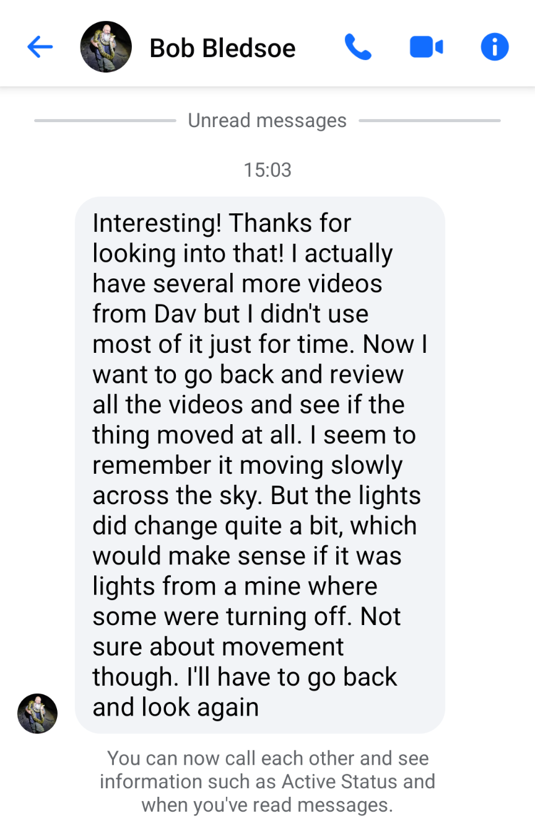The image size is (535, 821).
Task: Tap the small avatar beside the message
Action: (37, 714)
